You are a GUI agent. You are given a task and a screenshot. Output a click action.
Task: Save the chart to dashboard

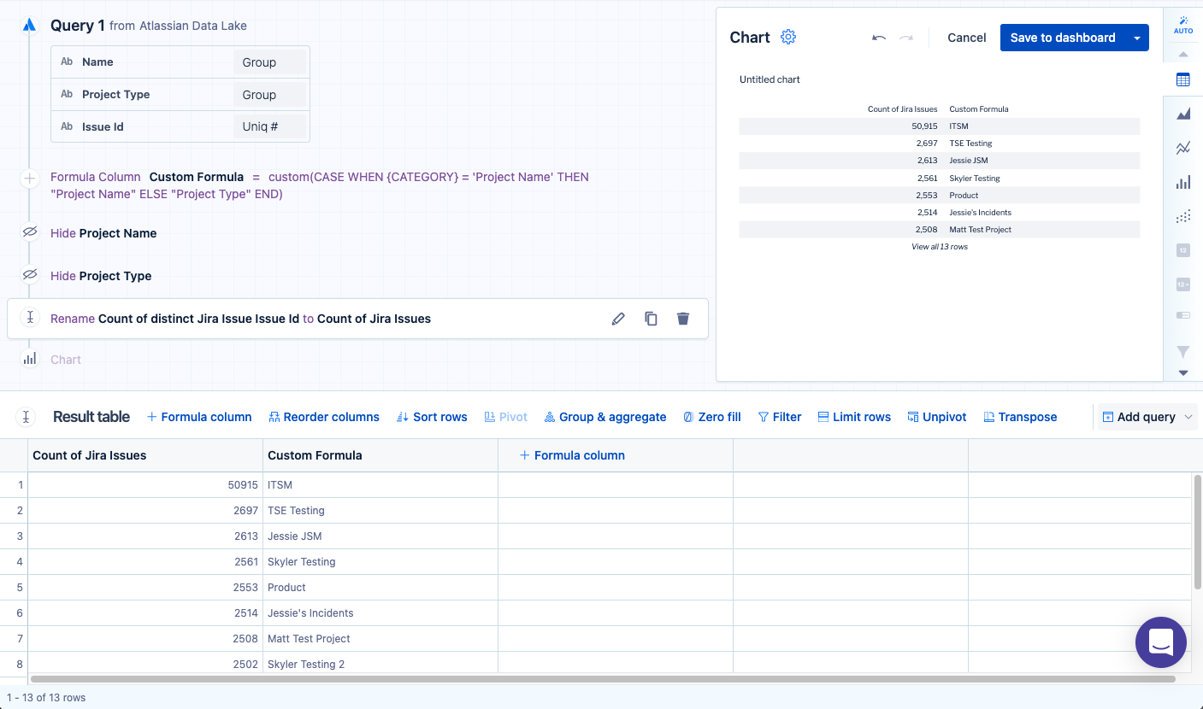(1063, 38)
